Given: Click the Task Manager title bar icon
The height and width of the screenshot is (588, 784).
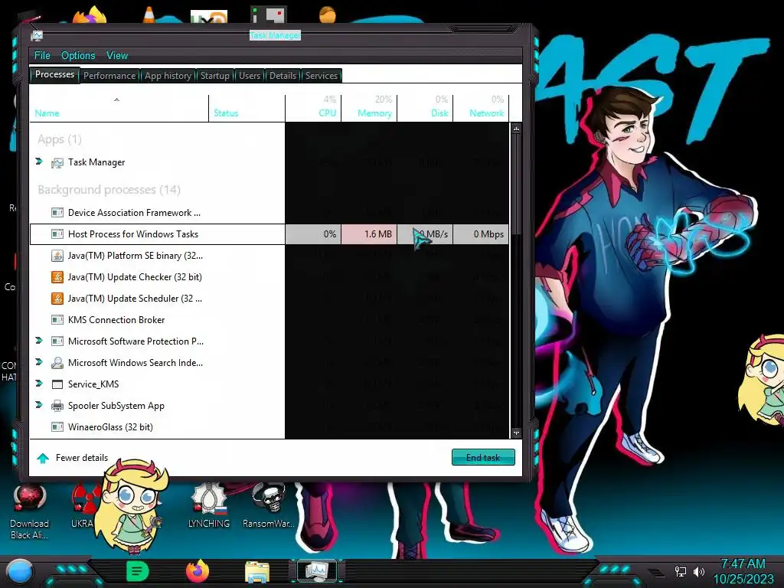Looking at the screenshot, I should pyautogui.click(x=37, y=35).
